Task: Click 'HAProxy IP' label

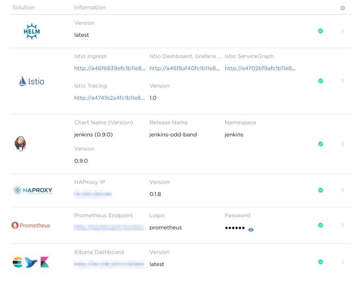Action: click(x=89, y=182)
